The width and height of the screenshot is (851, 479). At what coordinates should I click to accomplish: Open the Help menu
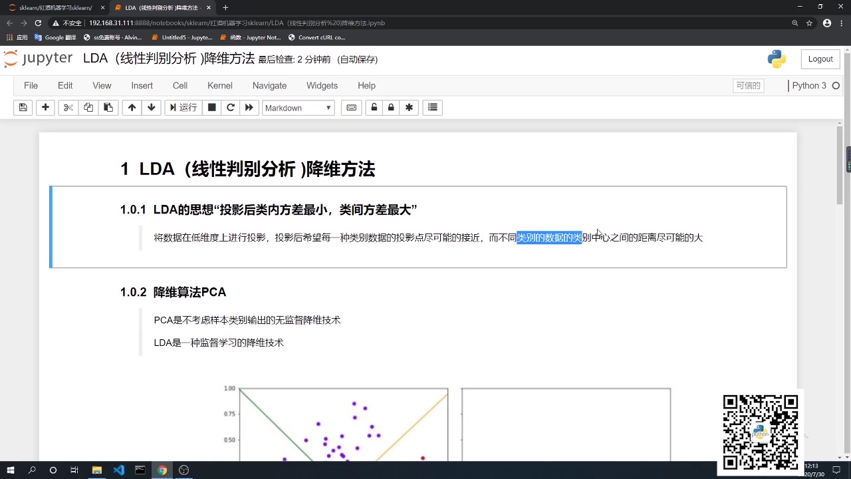pos(366,86)
